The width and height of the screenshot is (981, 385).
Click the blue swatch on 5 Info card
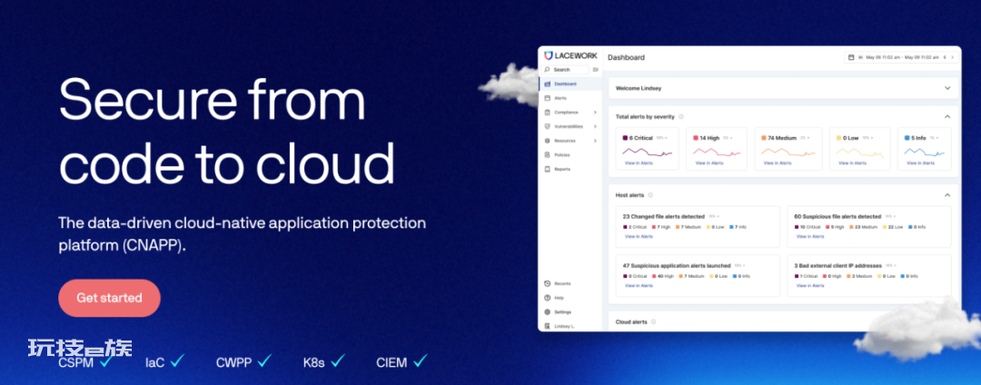907,137
